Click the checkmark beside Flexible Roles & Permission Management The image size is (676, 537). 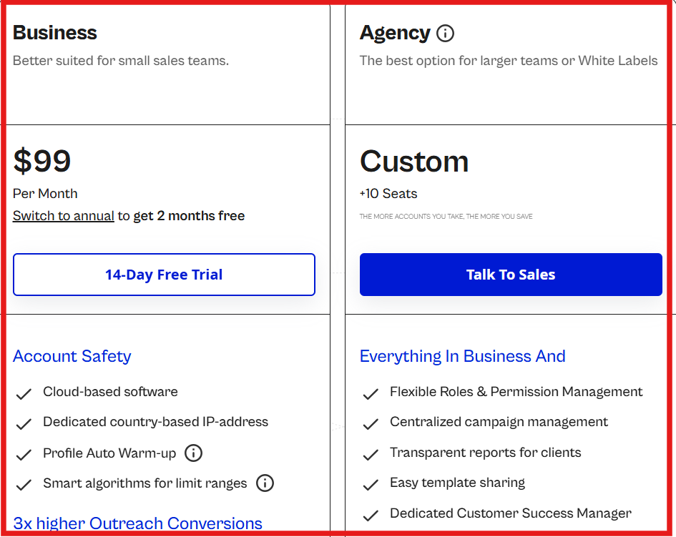point(371,392)
